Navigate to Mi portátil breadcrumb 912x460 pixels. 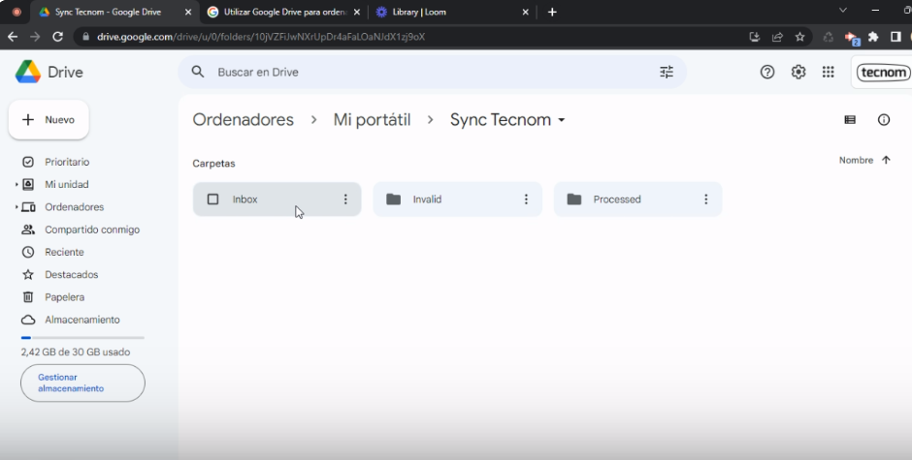tap(372, 120)
